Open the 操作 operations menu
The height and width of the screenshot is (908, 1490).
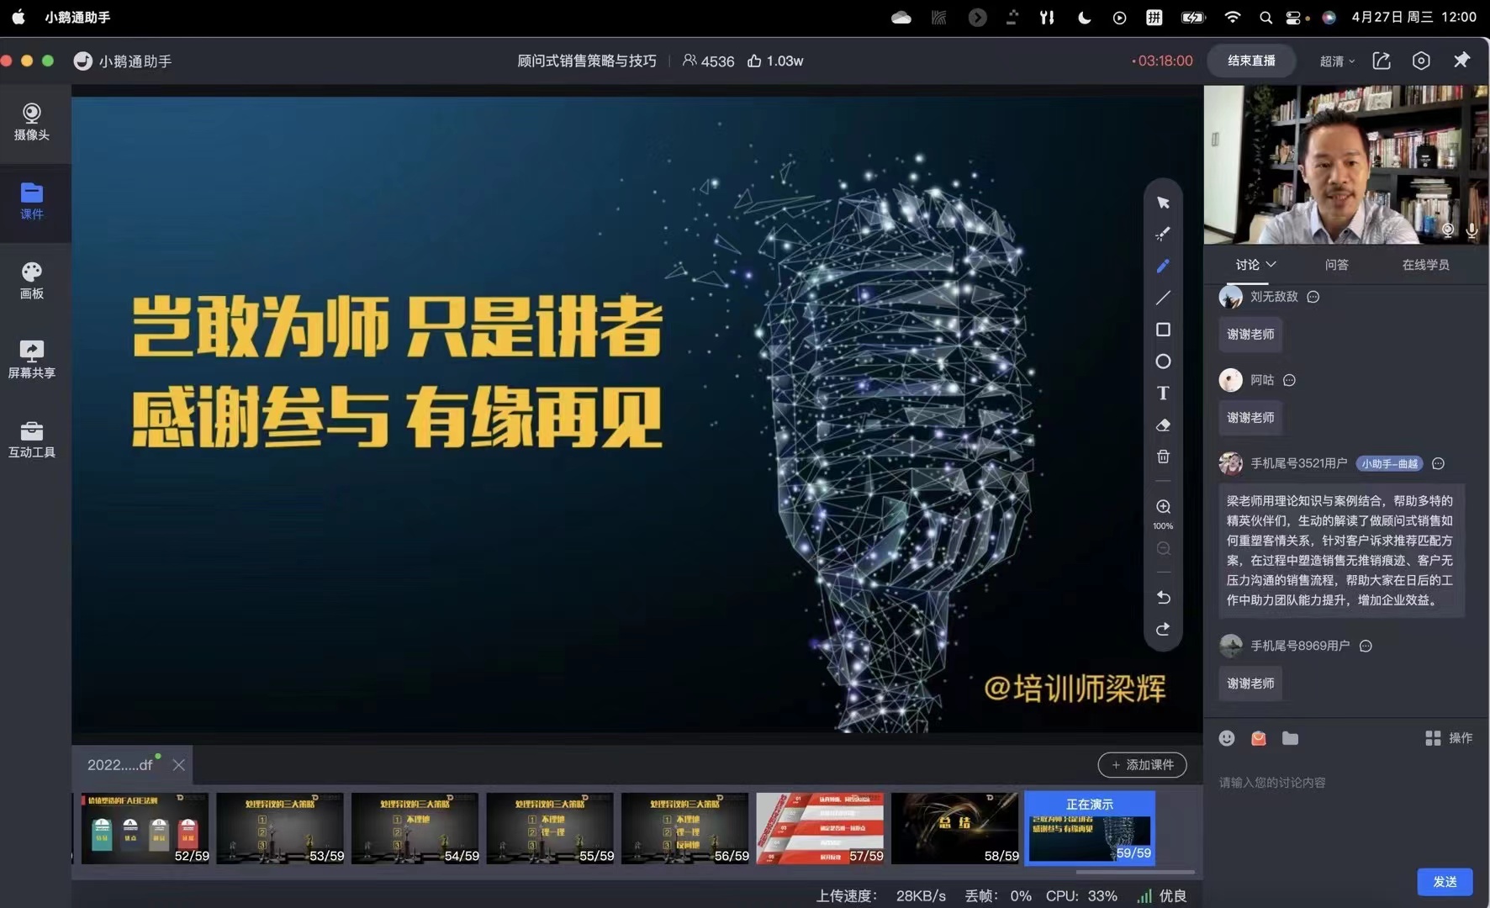pos(1449,738)
